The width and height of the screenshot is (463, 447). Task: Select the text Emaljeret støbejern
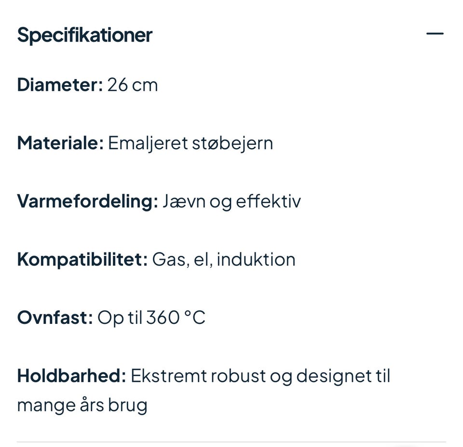191,142
